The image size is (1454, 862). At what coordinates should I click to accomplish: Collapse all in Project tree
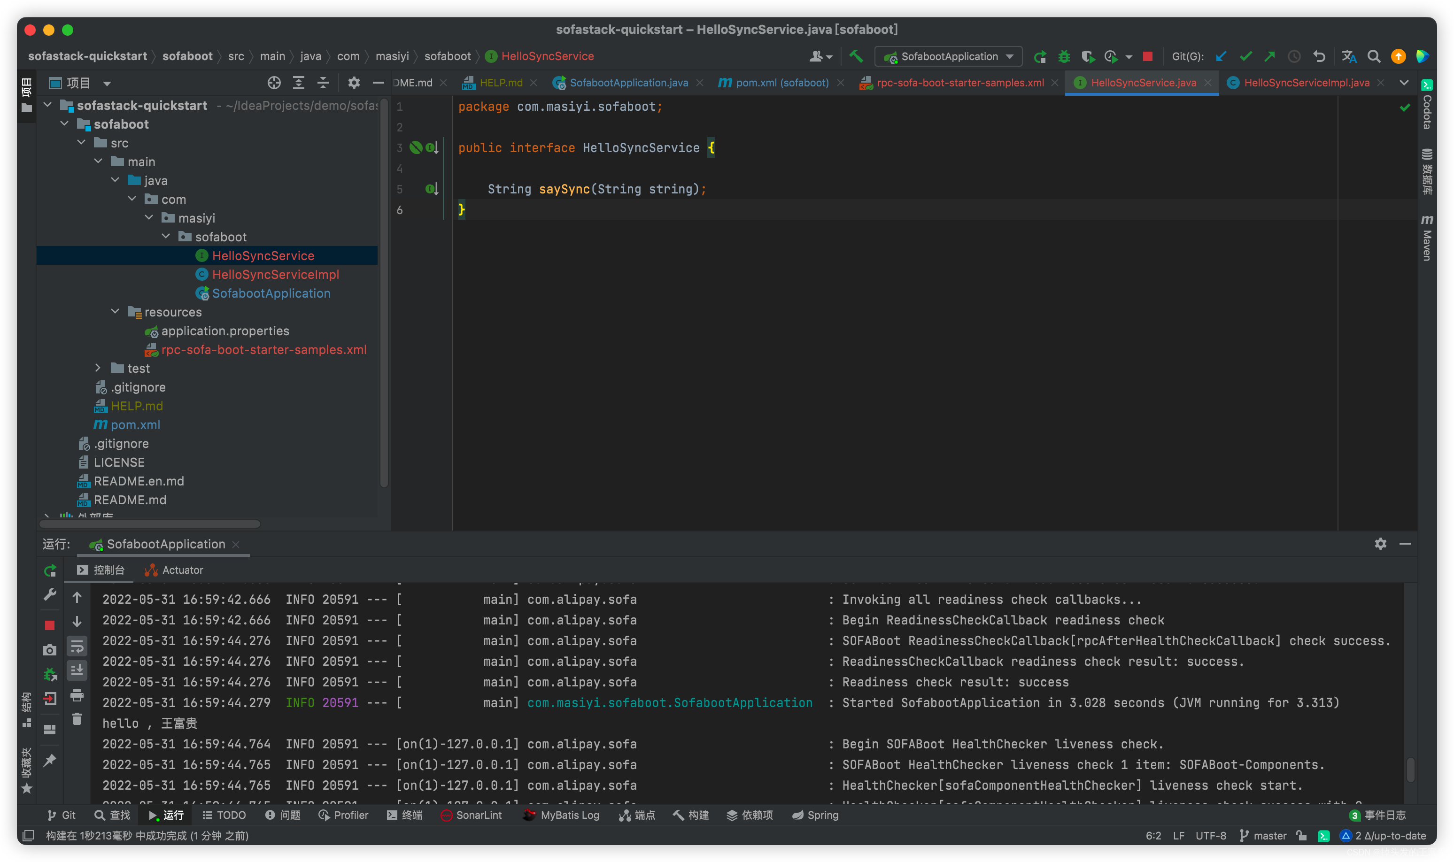coord(323,83)
